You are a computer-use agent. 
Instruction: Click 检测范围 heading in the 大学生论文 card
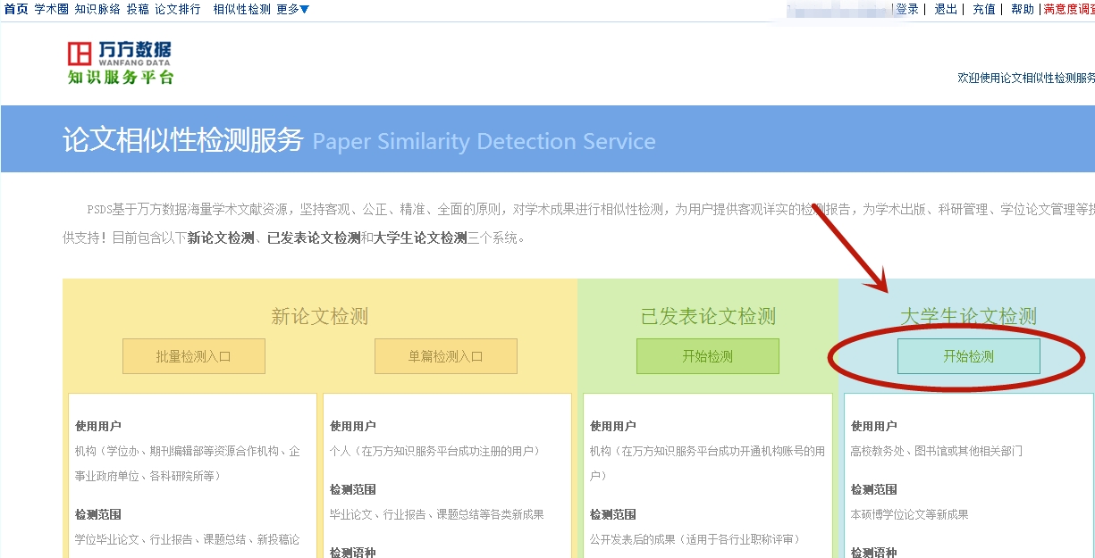(x=874, y=489)
